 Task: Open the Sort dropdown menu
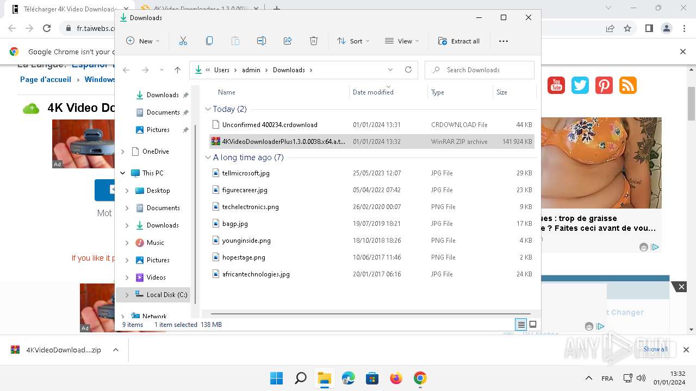pyautogui.click(x=353, y=41)
